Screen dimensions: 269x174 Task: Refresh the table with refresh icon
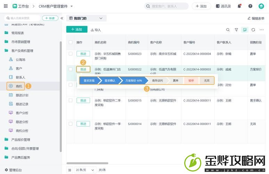coord(253,30)
